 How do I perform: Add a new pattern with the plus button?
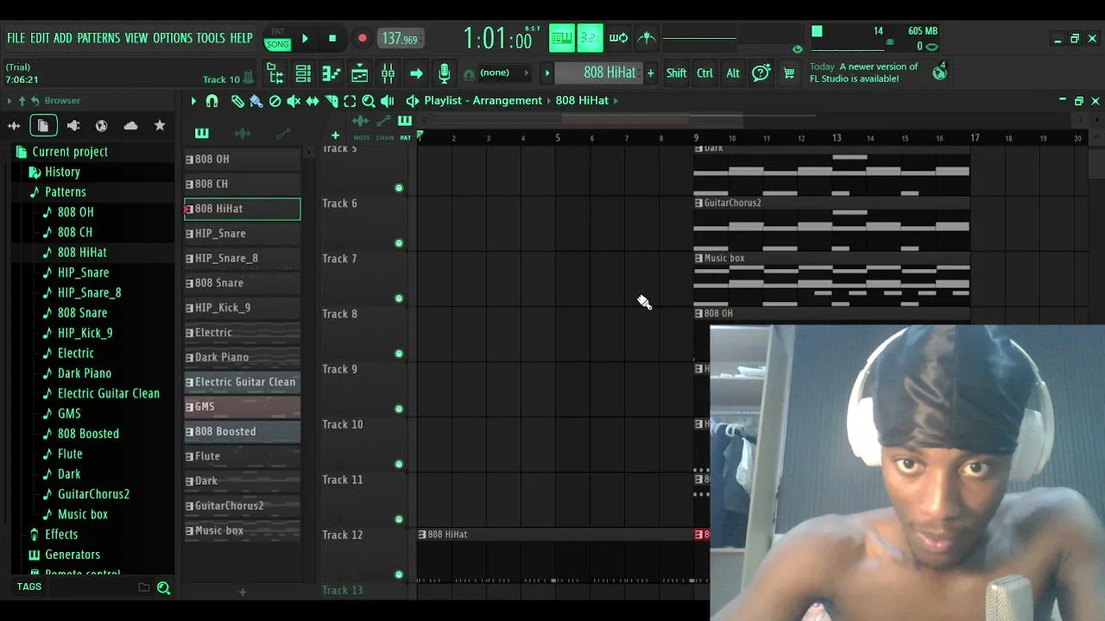point(651,73)
